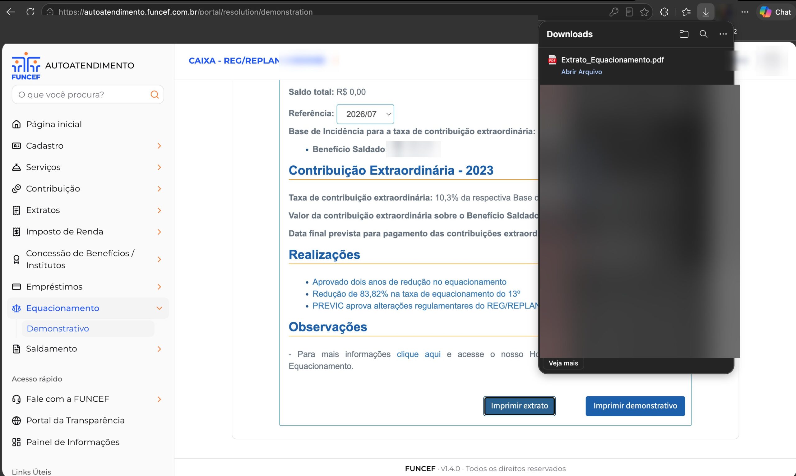Expand the Contribuição chevron
This screenshot has height=476, width=796.
click(160, 189)
